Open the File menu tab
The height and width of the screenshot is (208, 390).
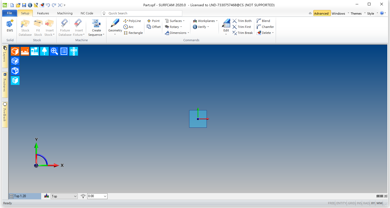pyautogui.click(x=9, y=13)
